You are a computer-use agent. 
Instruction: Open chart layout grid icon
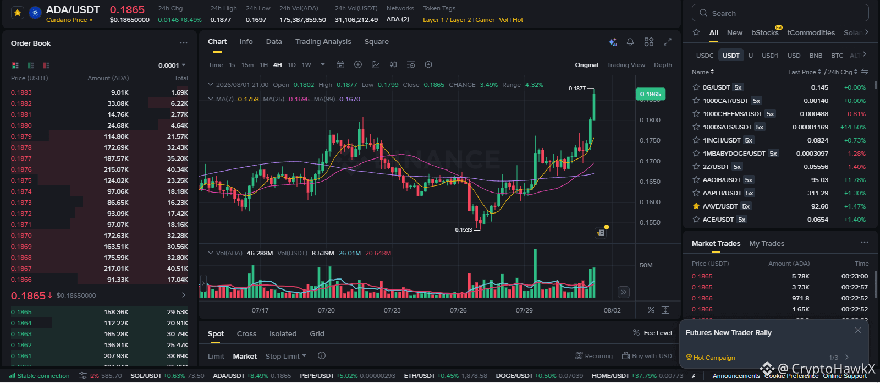[649, 42]
